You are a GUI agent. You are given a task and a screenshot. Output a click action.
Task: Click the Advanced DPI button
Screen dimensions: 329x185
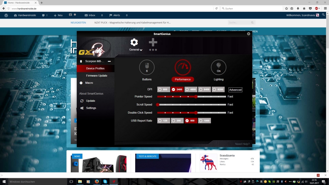[235, 90]
